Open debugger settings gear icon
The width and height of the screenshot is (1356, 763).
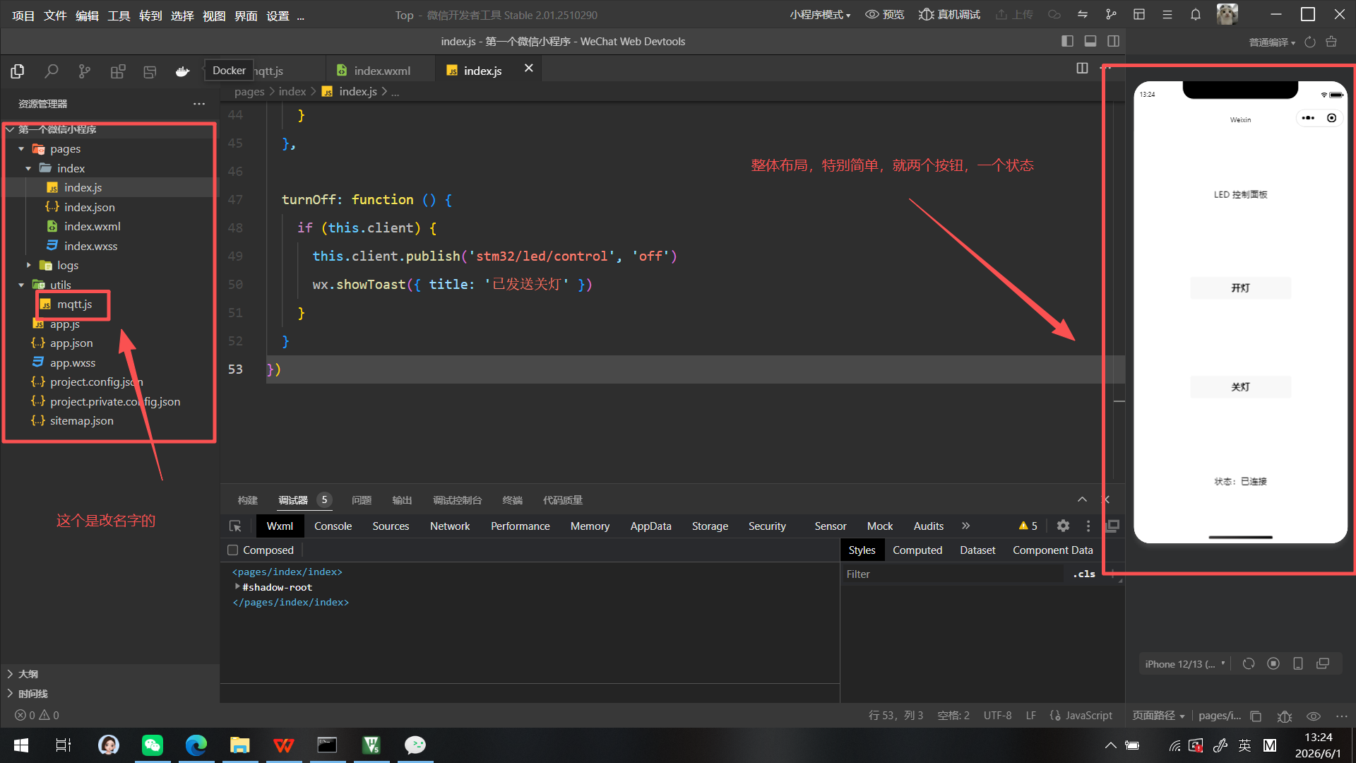click(1063, 526)
